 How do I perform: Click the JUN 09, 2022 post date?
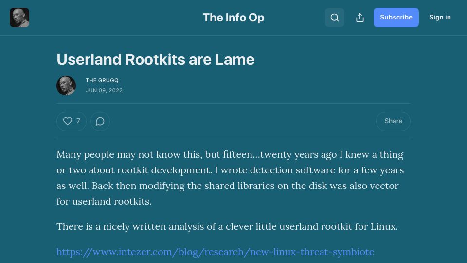[x=104, y=91]
